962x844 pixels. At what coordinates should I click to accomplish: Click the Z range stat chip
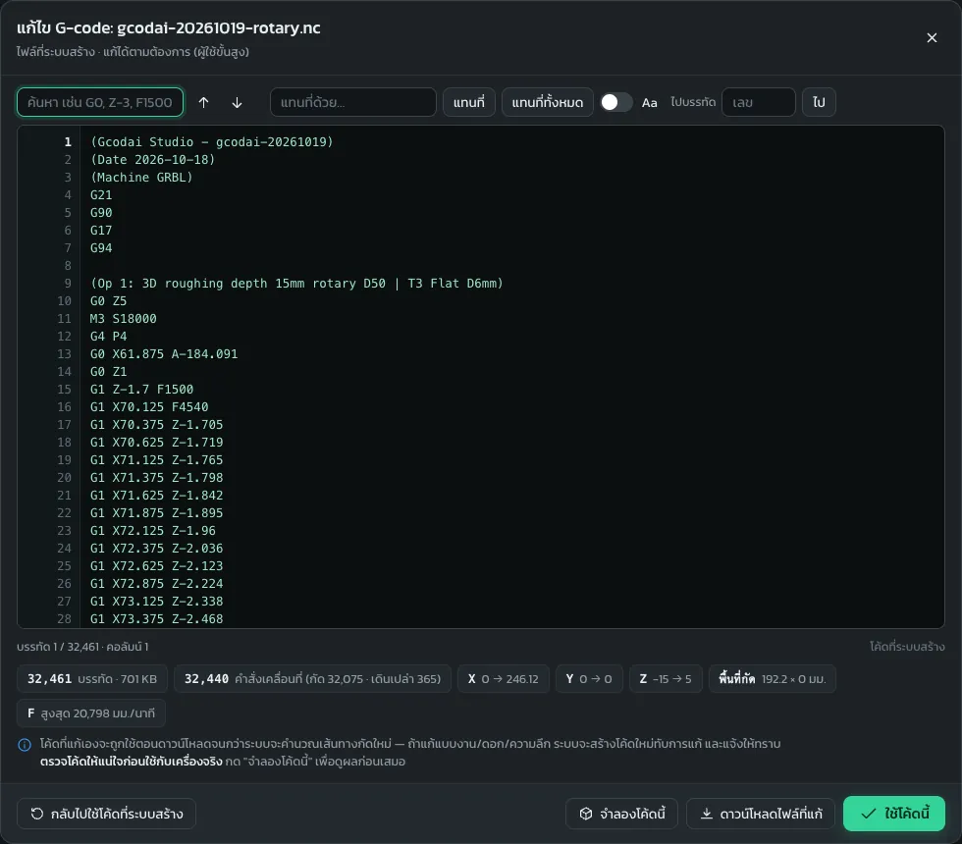point(666,679)
